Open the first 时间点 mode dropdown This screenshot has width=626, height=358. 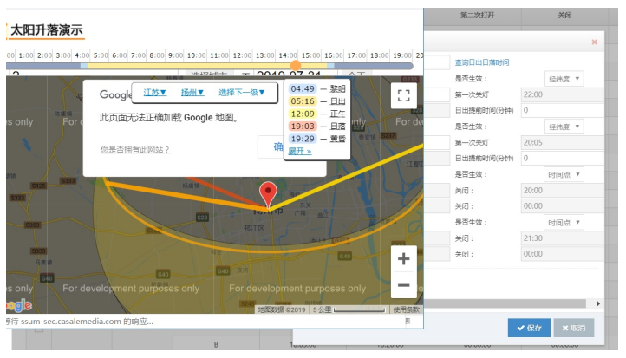pyautogui.click(x=564, y=174)
